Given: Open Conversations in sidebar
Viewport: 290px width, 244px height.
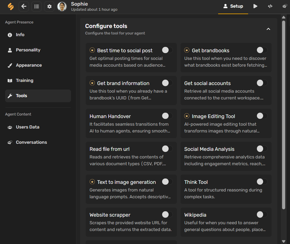Looking at the screenshot, I should click(38, 142).
